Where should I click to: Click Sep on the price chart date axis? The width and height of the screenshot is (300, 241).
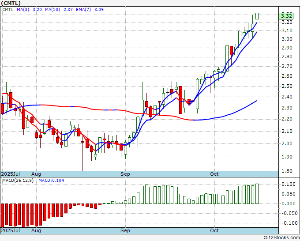coord(125,174)
